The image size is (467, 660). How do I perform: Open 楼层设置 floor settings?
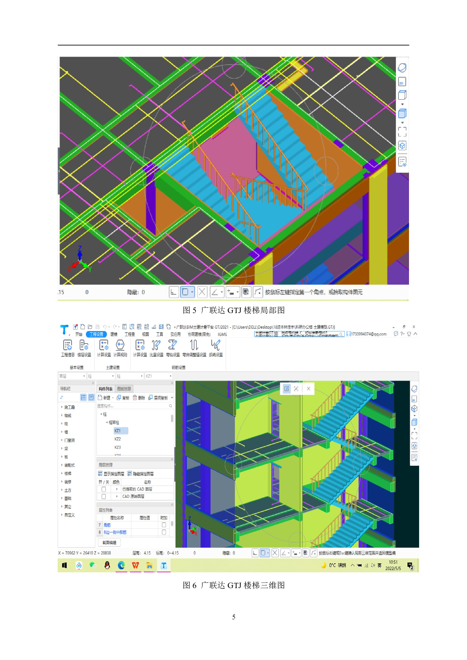tap(84, 348)
